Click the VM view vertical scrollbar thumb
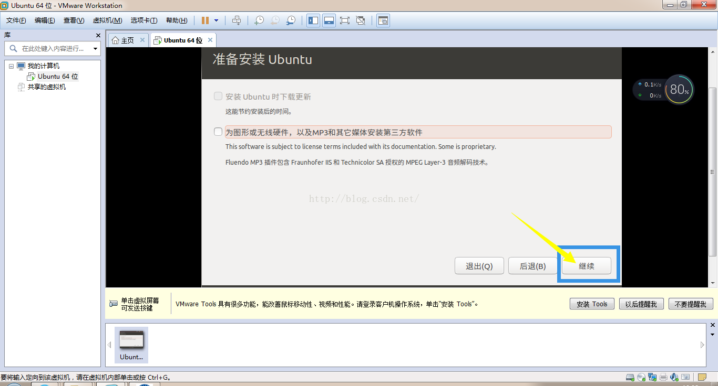 pos(713,172)
